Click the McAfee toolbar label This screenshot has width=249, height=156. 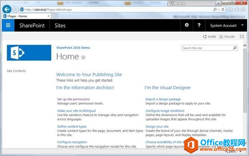[x=177, y=3]
